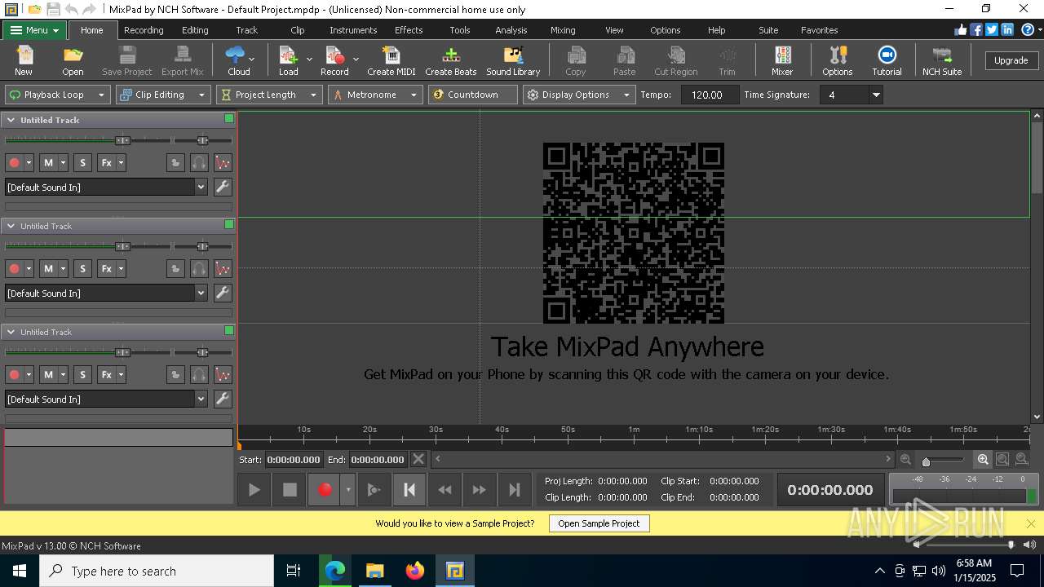Create a MIDI clip
Screen dimensions: 1044x587
click(x=391, y=61)
